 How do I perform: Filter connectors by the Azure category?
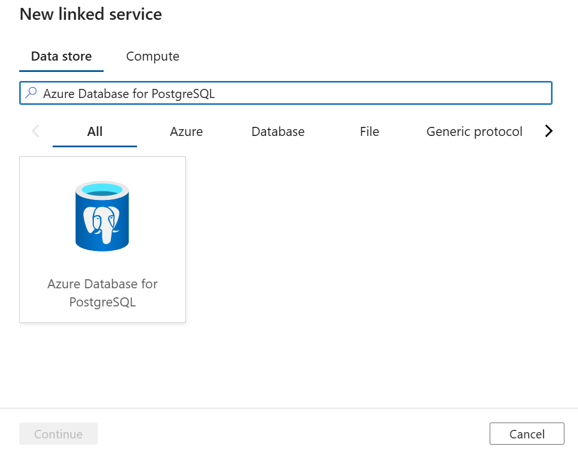tap(186, 132)
